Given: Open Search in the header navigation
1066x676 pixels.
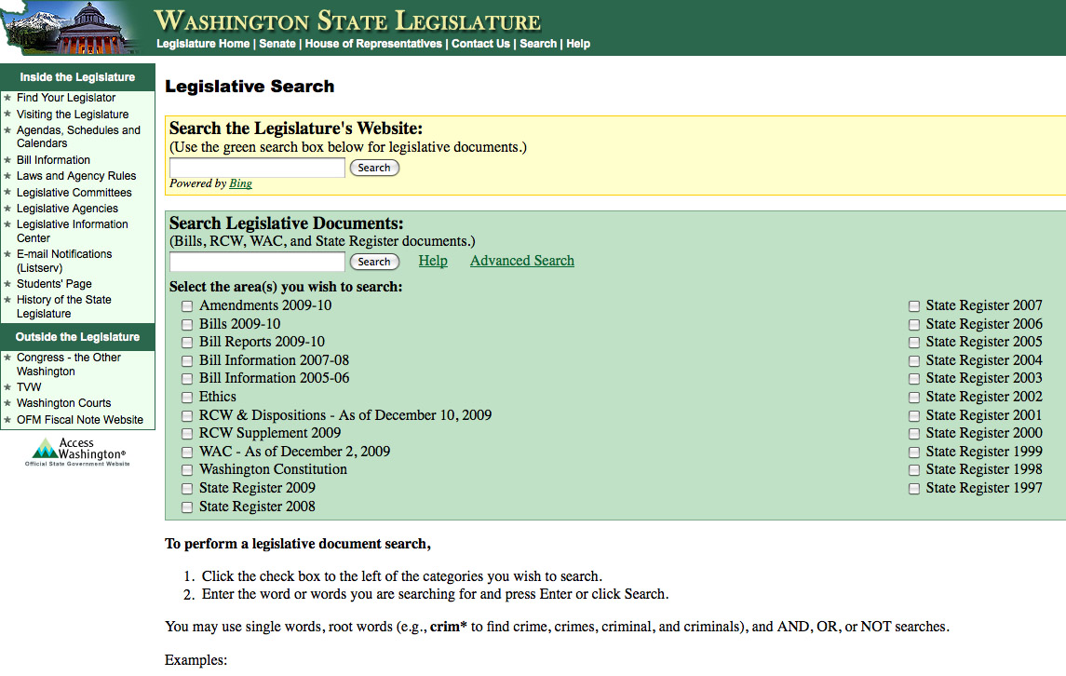Looking at the screenshot, I should pos(538,44).
